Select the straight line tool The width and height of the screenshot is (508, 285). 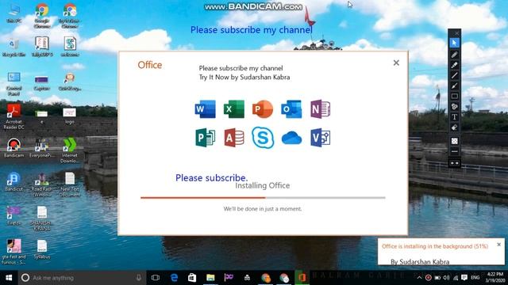(455, 75)
